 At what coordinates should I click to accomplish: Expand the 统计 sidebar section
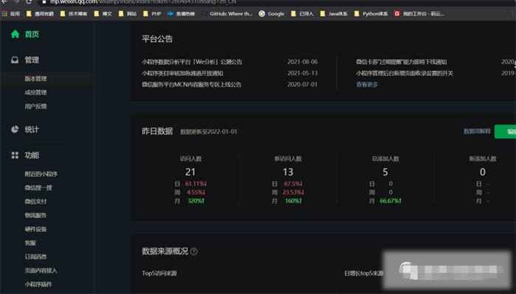pyautogui.click(x=32, y=129)
